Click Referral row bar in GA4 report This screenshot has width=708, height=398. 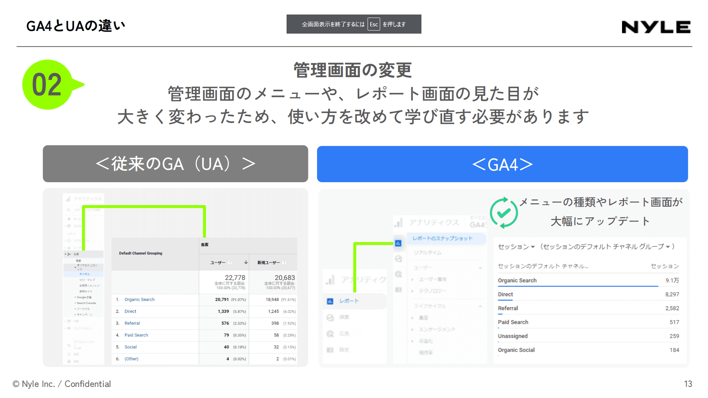coord(500,314)
